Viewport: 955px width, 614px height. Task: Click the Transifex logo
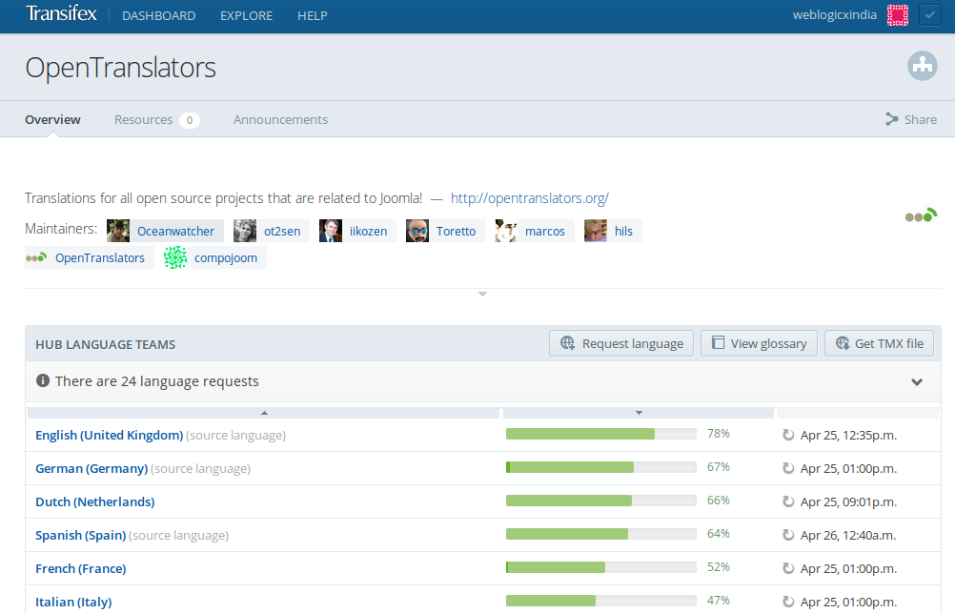point(61,15)
